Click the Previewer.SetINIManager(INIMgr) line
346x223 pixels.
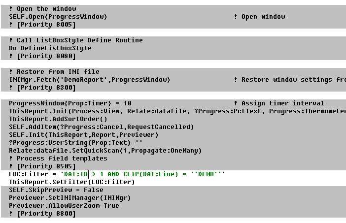[x=69, y=198]
